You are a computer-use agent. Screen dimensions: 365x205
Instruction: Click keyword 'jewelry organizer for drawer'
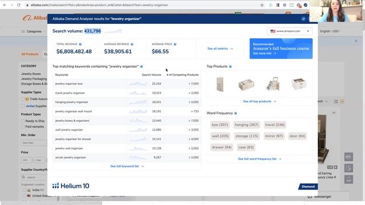click(73, 139)
